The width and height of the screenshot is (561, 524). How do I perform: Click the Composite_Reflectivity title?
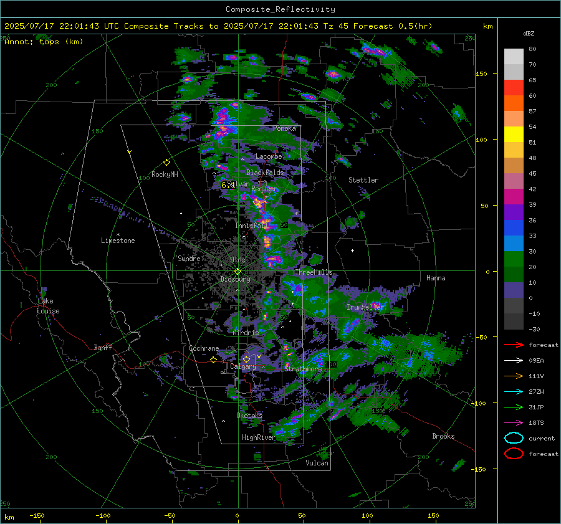pos(280,9)
